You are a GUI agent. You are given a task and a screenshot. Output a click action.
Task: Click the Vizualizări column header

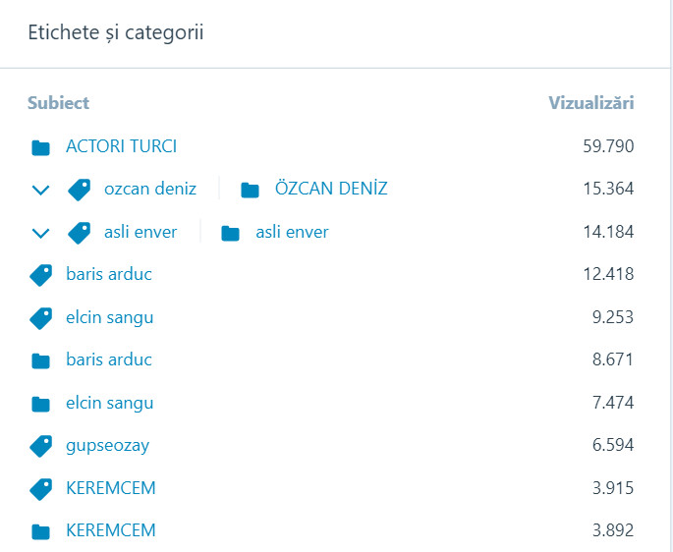click(x=590, y=102)
